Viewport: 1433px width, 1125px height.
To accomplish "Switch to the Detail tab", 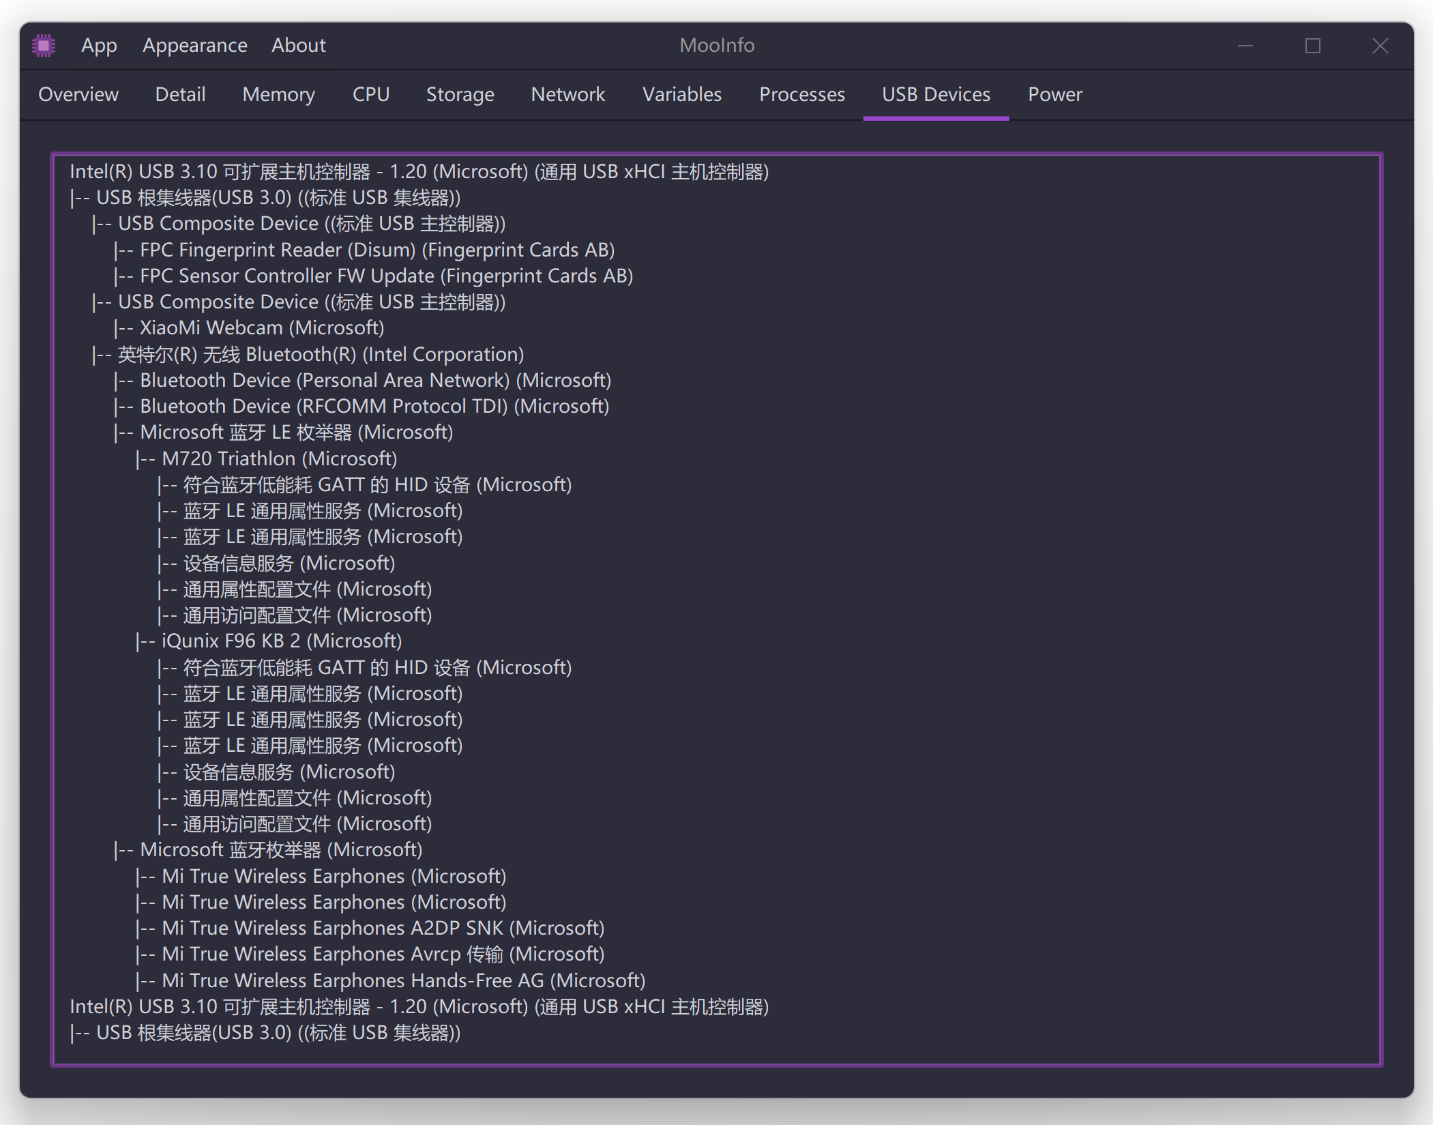I will (x=180, y=94).
